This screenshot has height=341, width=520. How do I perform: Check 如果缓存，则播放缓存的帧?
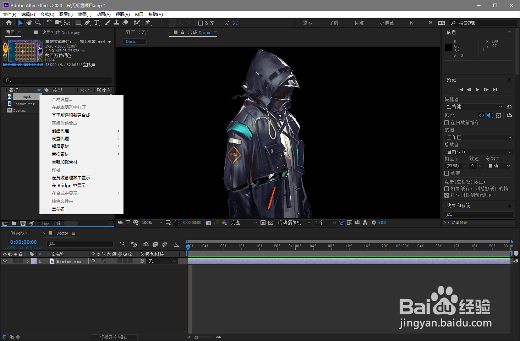(447, 189)
